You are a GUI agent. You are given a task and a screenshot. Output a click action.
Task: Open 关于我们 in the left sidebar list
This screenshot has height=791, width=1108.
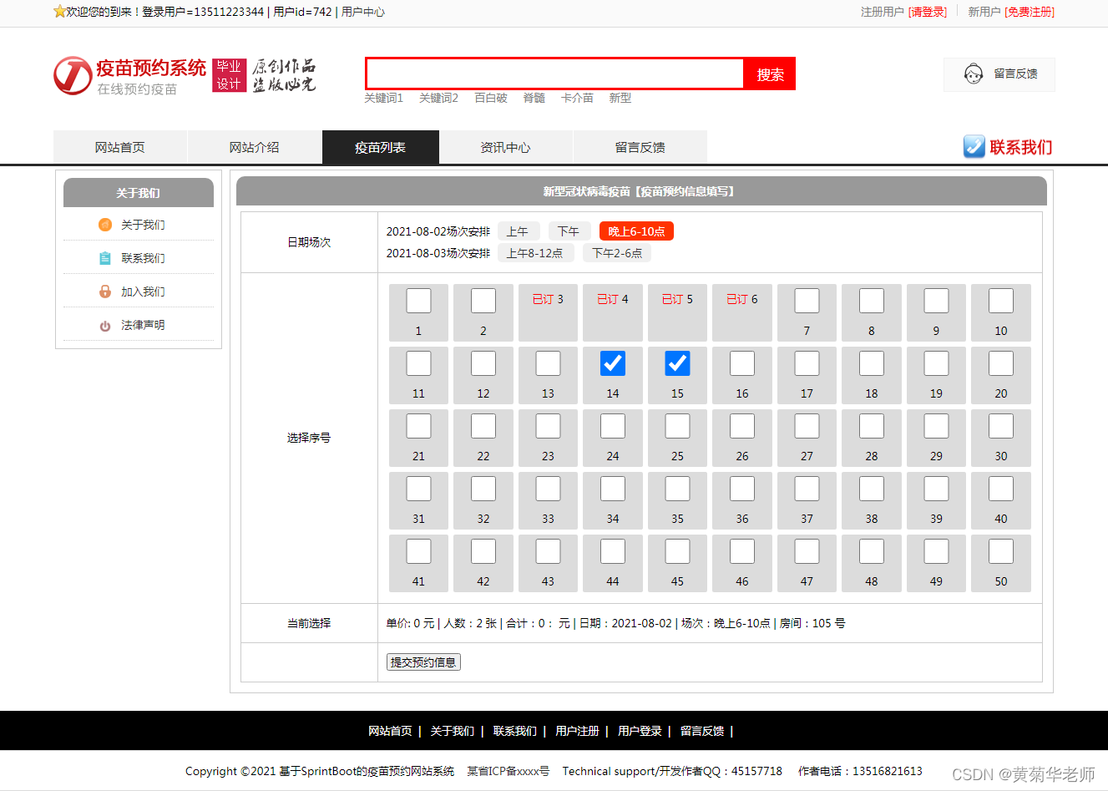pos(143,225)
